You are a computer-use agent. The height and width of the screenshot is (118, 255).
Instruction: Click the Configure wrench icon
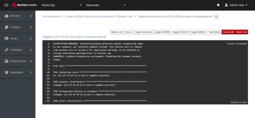(x=7, y=50)
